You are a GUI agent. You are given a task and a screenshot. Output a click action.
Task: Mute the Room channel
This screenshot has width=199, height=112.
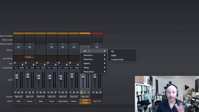click(74, 92)
